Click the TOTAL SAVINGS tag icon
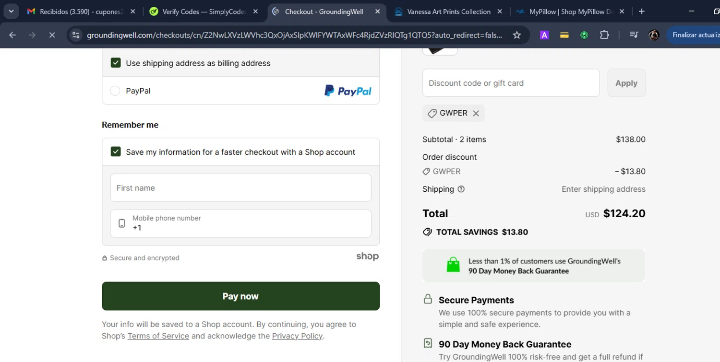The width and height of the screenshot is (720, 362). (427, 232)
